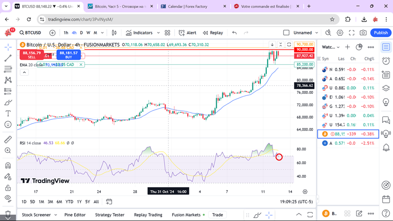This screenshot has width=393, height=221.
Task: Expand the Stock Screener dropdown arrow
Action: 56,215
